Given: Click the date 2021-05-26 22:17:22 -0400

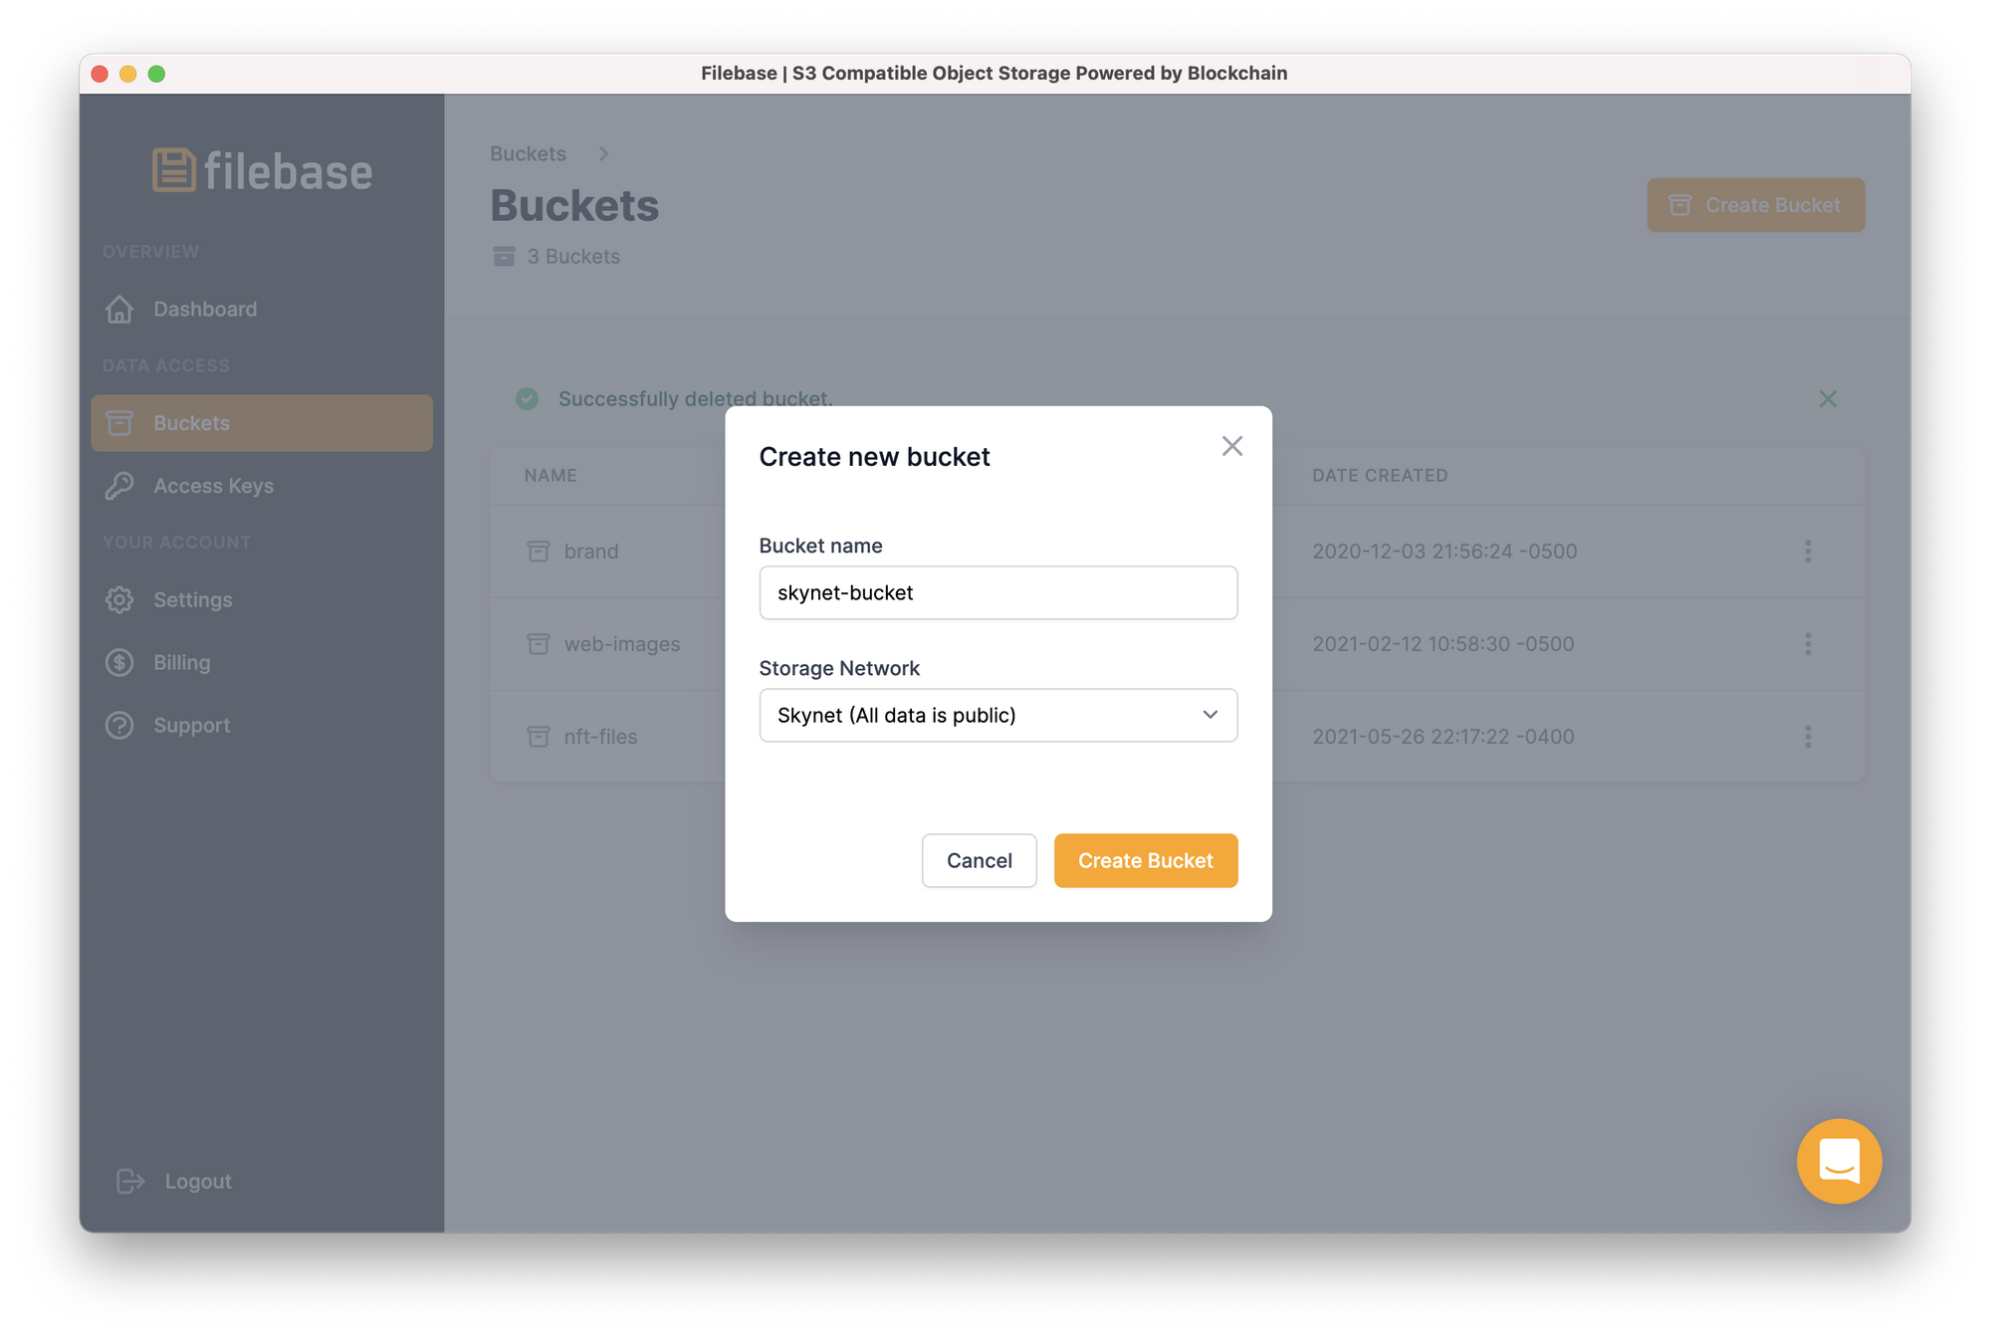Looking at the screenshot, I should pos(1443,737).
